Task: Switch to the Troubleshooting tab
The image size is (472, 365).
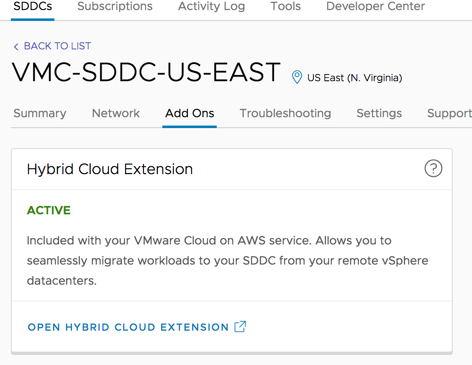Action: (285, 113)
